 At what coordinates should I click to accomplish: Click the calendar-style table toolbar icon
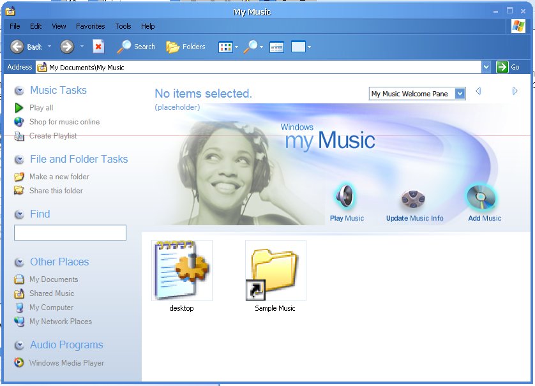pos(276,47)
